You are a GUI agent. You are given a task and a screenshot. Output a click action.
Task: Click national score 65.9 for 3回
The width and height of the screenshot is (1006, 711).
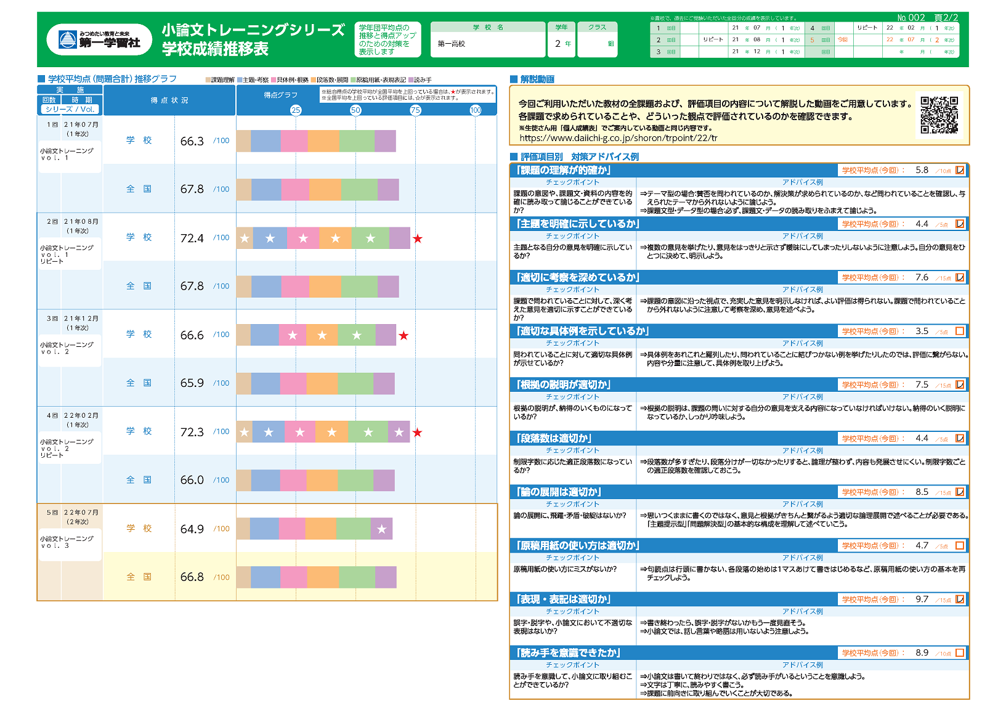tap(192, 383)
